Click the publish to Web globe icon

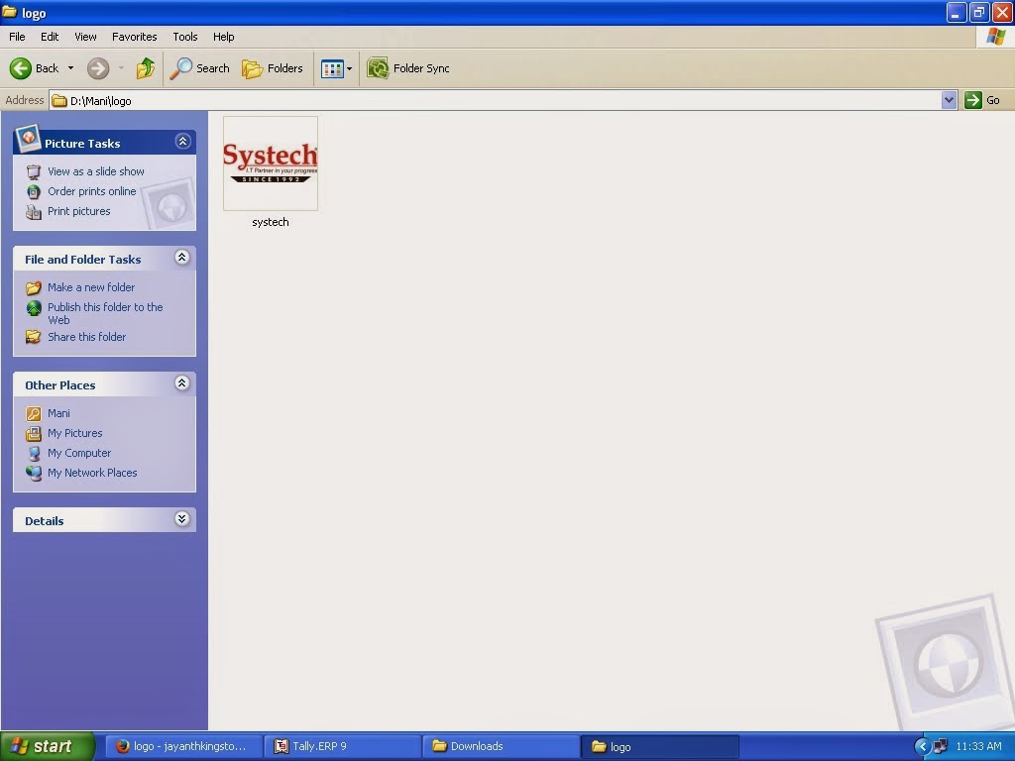pos(34,308)
